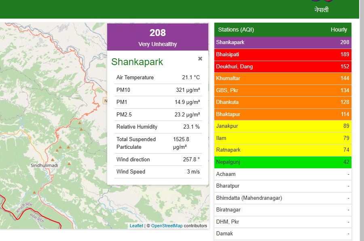Click the Hourly column header

pyautogui.click(x=339, y=30)
